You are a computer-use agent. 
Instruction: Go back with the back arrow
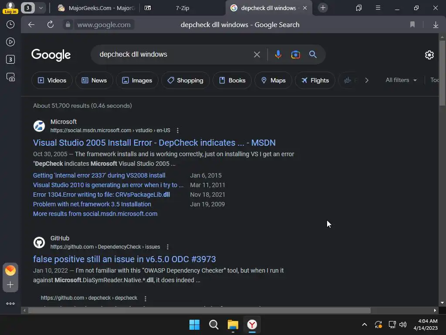[x=31, y=25]
